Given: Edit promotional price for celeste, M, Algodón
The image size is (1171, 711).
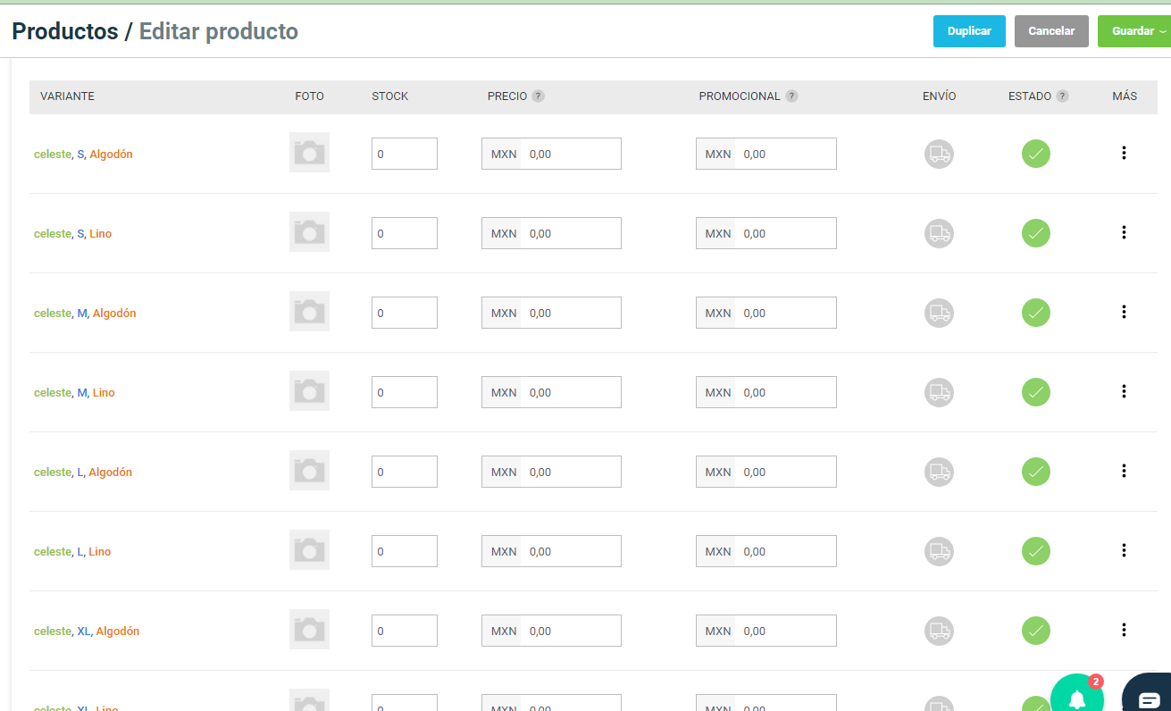Looking at the screenshot, I should (x=766, y=313).
